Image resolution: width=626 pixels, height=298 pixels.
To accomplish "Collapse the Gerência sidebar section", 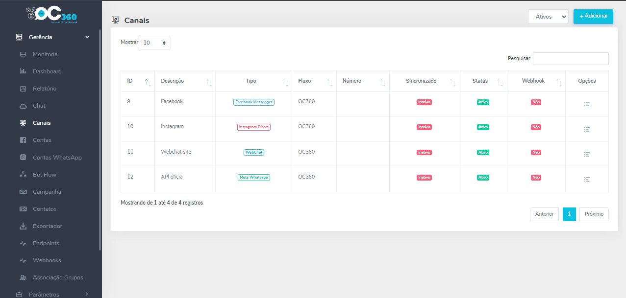I will pos(87,37).
